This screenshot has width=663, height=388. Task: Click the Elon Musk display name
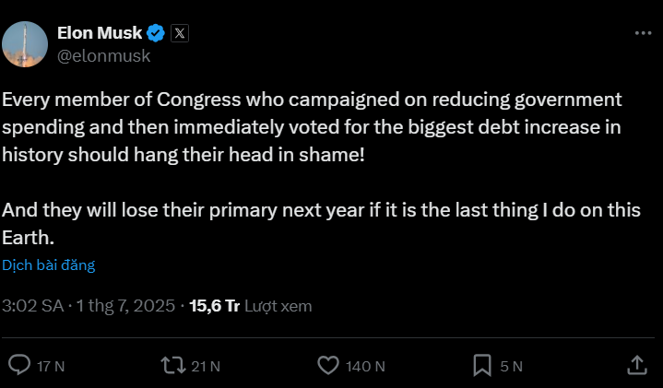(100, 33)
